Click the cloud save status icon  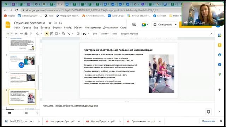point(60,23)
